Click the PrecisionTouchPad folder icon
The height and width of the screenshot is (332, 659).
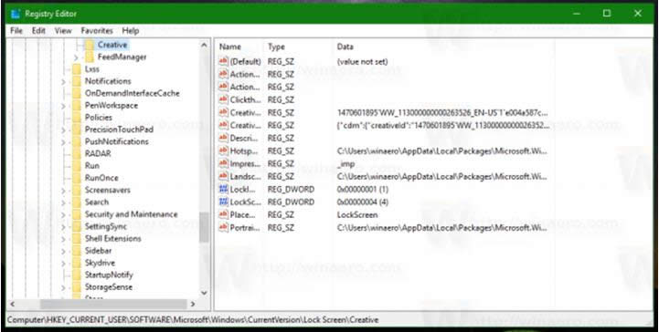77,130
